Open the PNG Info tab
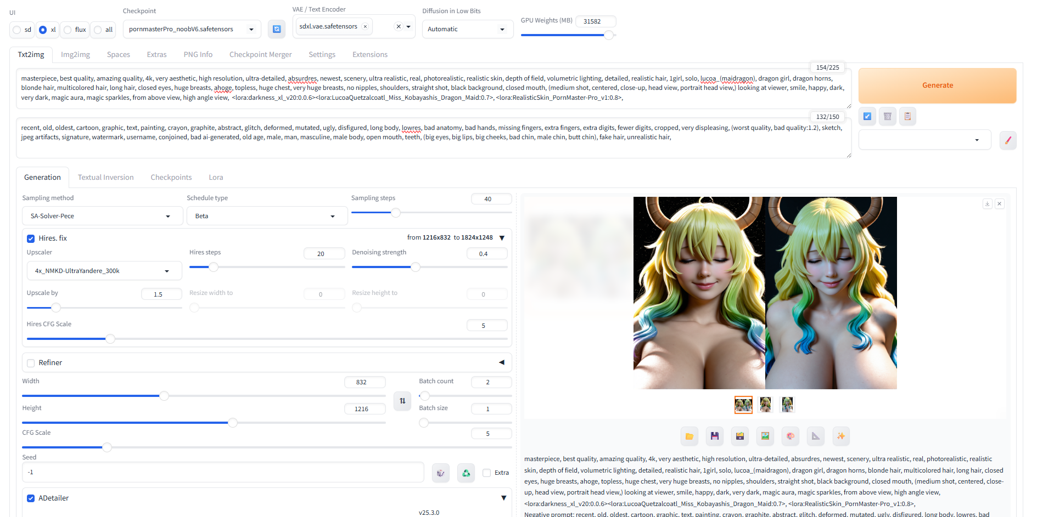 [x=198, y=54]
